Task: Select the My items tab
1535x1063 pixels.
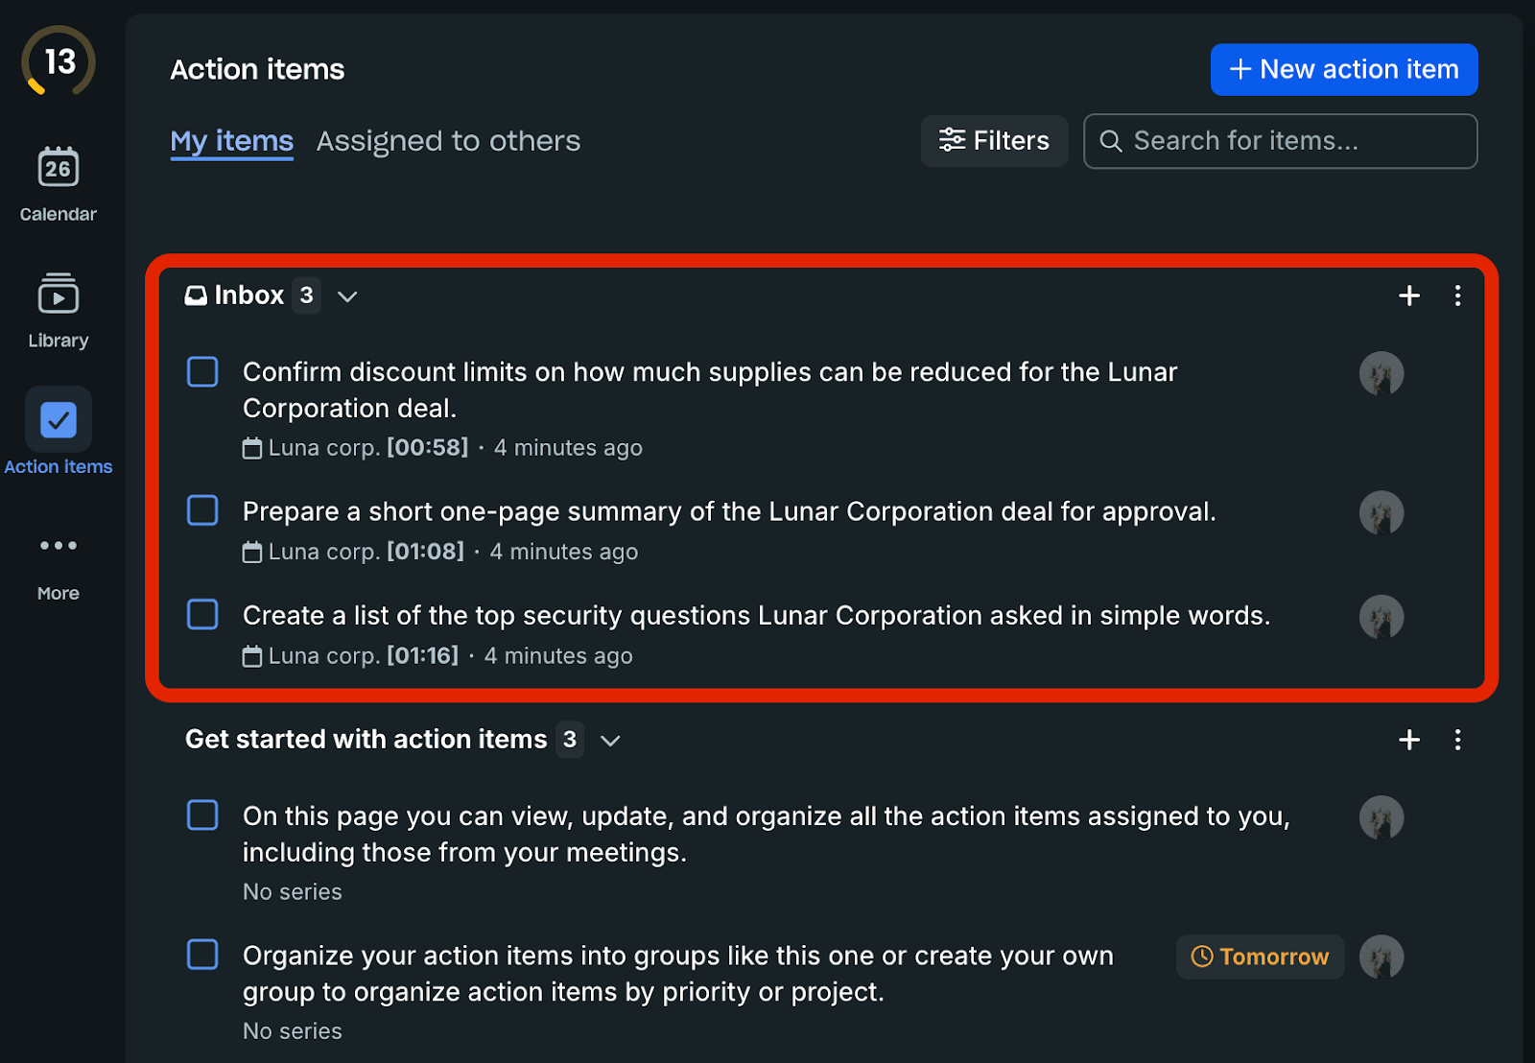Action: (231, 141)
